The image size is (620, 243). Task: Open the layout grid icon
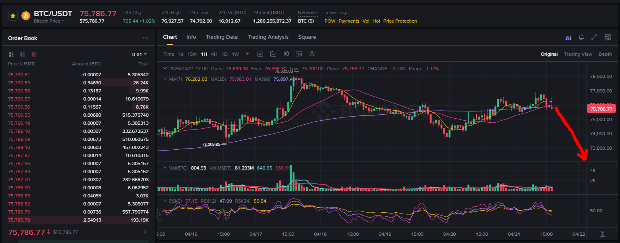(x=607, y=37)
